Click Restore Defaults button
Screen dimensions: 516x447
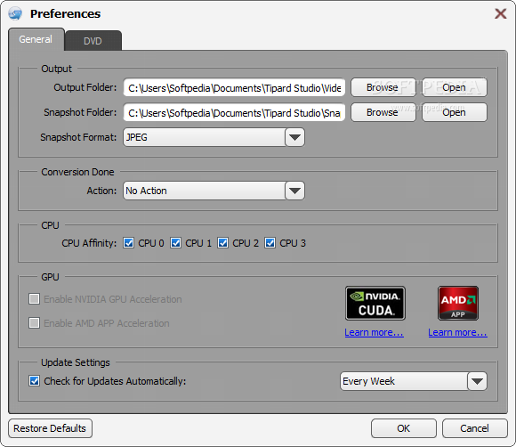tap(50, 428)
